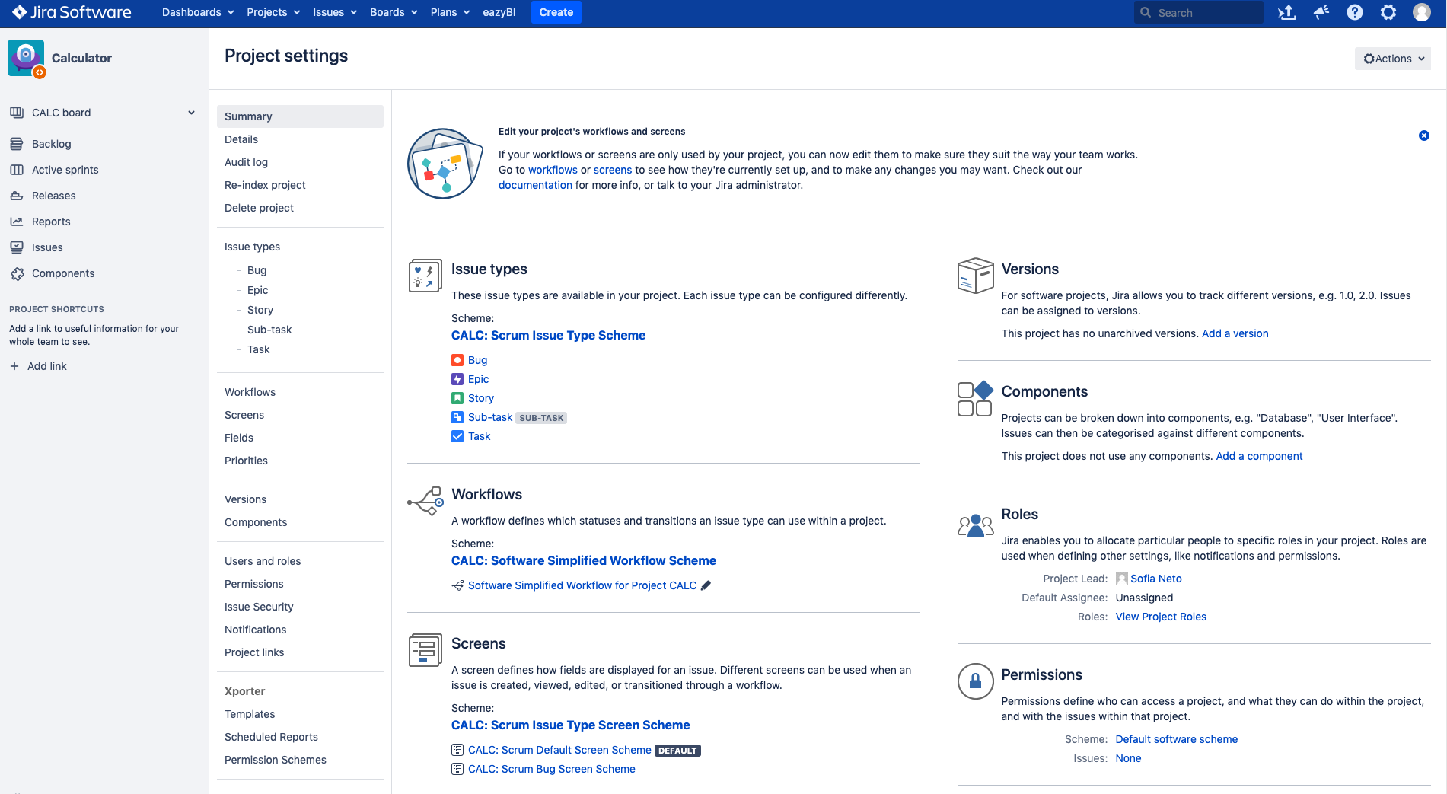Open Backlog from the sidebar
1447x794 pixels.
point(51,144)
